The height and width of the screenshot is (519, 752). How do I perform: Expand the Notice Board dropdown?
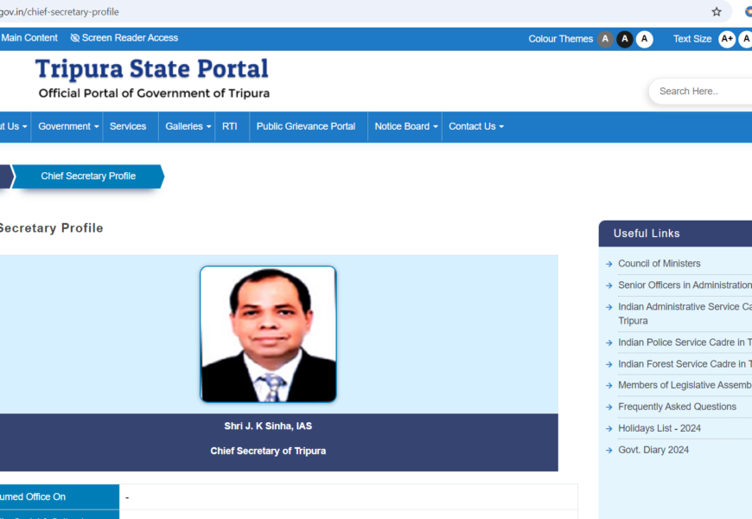pos(406,126)
